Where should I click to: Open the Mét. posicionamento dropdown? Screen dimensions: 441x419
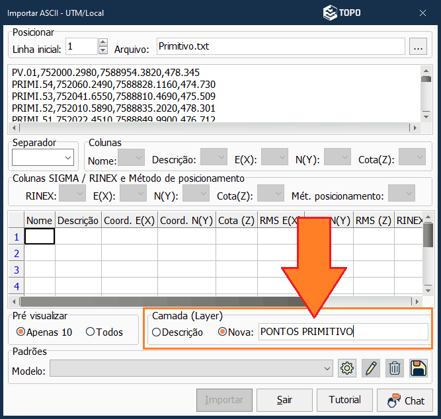coord(401,193)
